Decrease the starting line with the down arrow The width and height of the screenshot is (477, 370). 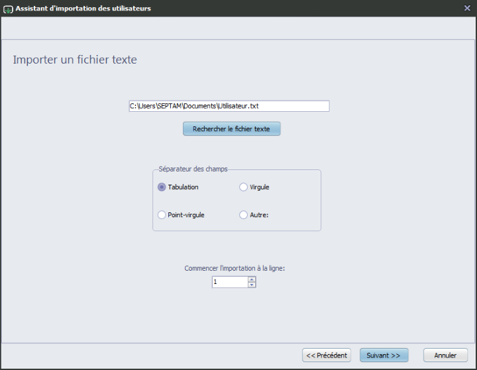252,285
